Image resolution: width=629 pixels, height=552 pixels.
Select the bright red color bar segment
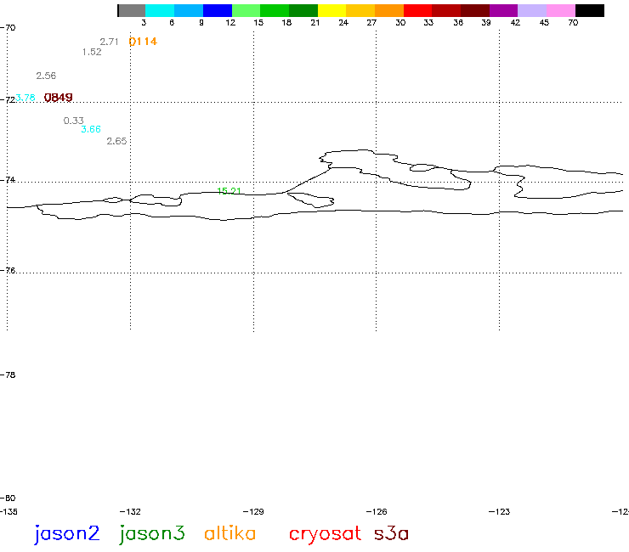tap(417, 10)
